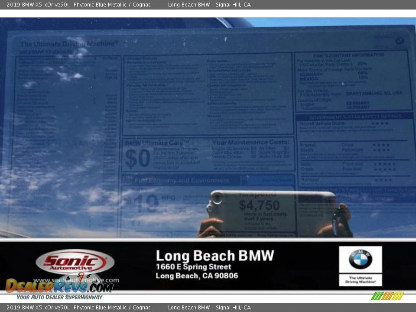416x312 pixels.
Task: Click the BMW roundel logo in the banner
Action: click(x=360, y=259)
